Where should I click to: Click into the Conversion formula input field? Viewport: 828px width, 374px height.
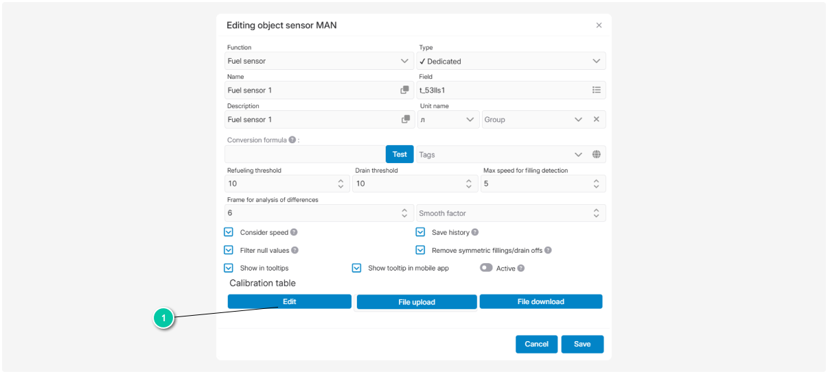[x=305, y=155]
